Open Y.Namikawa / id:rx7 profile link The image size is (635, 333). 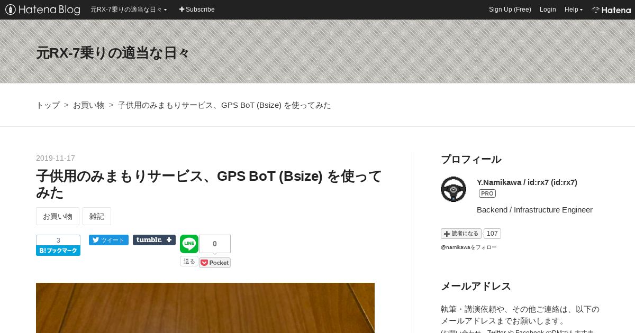[x=527, y=182]
